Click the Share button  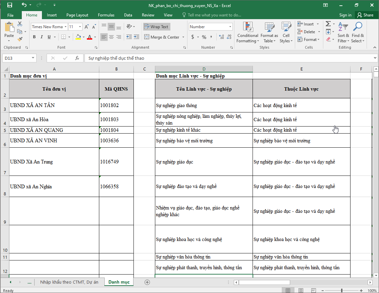tap(365, 15)
